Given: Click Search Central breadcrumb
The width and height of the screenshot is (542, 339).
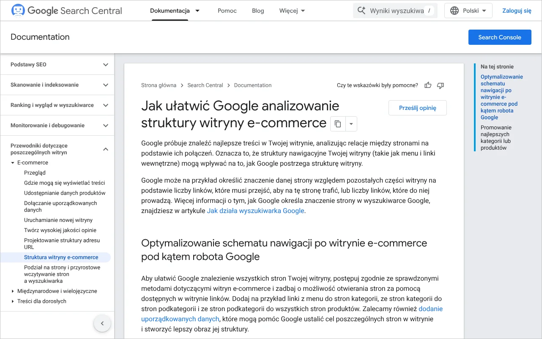Looking at the screenshot, I should coord(205,85).
